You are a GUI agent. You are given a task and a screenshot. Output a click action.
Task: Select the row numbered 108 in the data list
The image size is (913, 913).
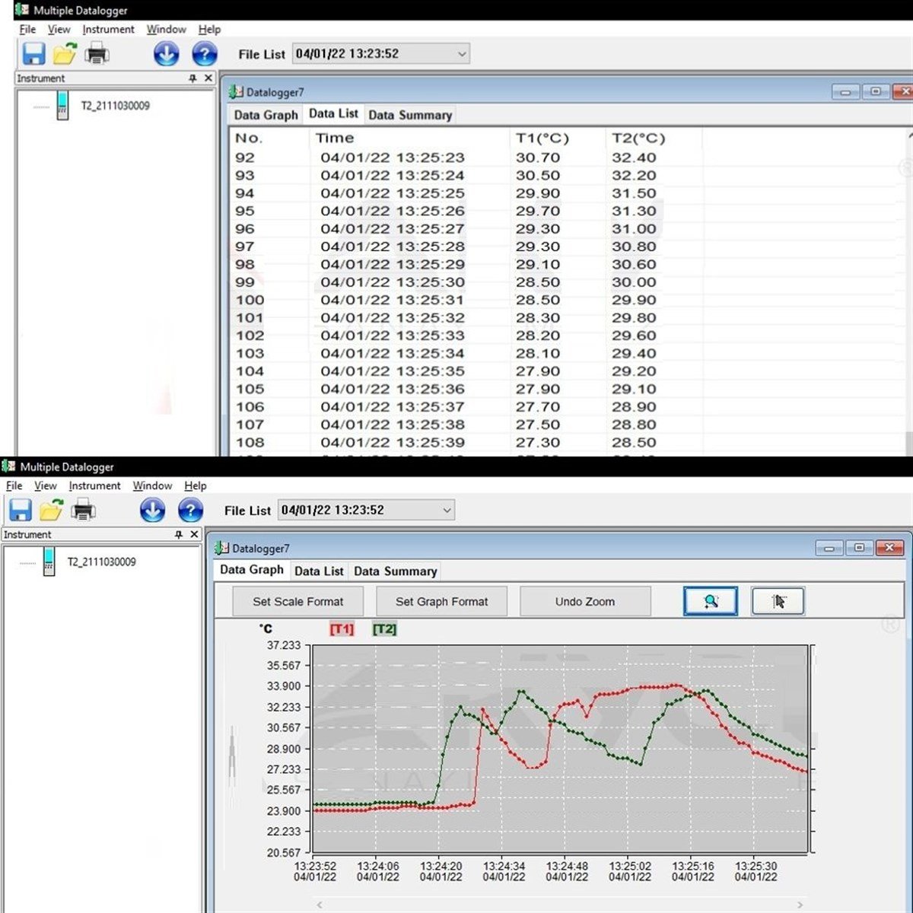pyautogui.click(x=466, y=443)
